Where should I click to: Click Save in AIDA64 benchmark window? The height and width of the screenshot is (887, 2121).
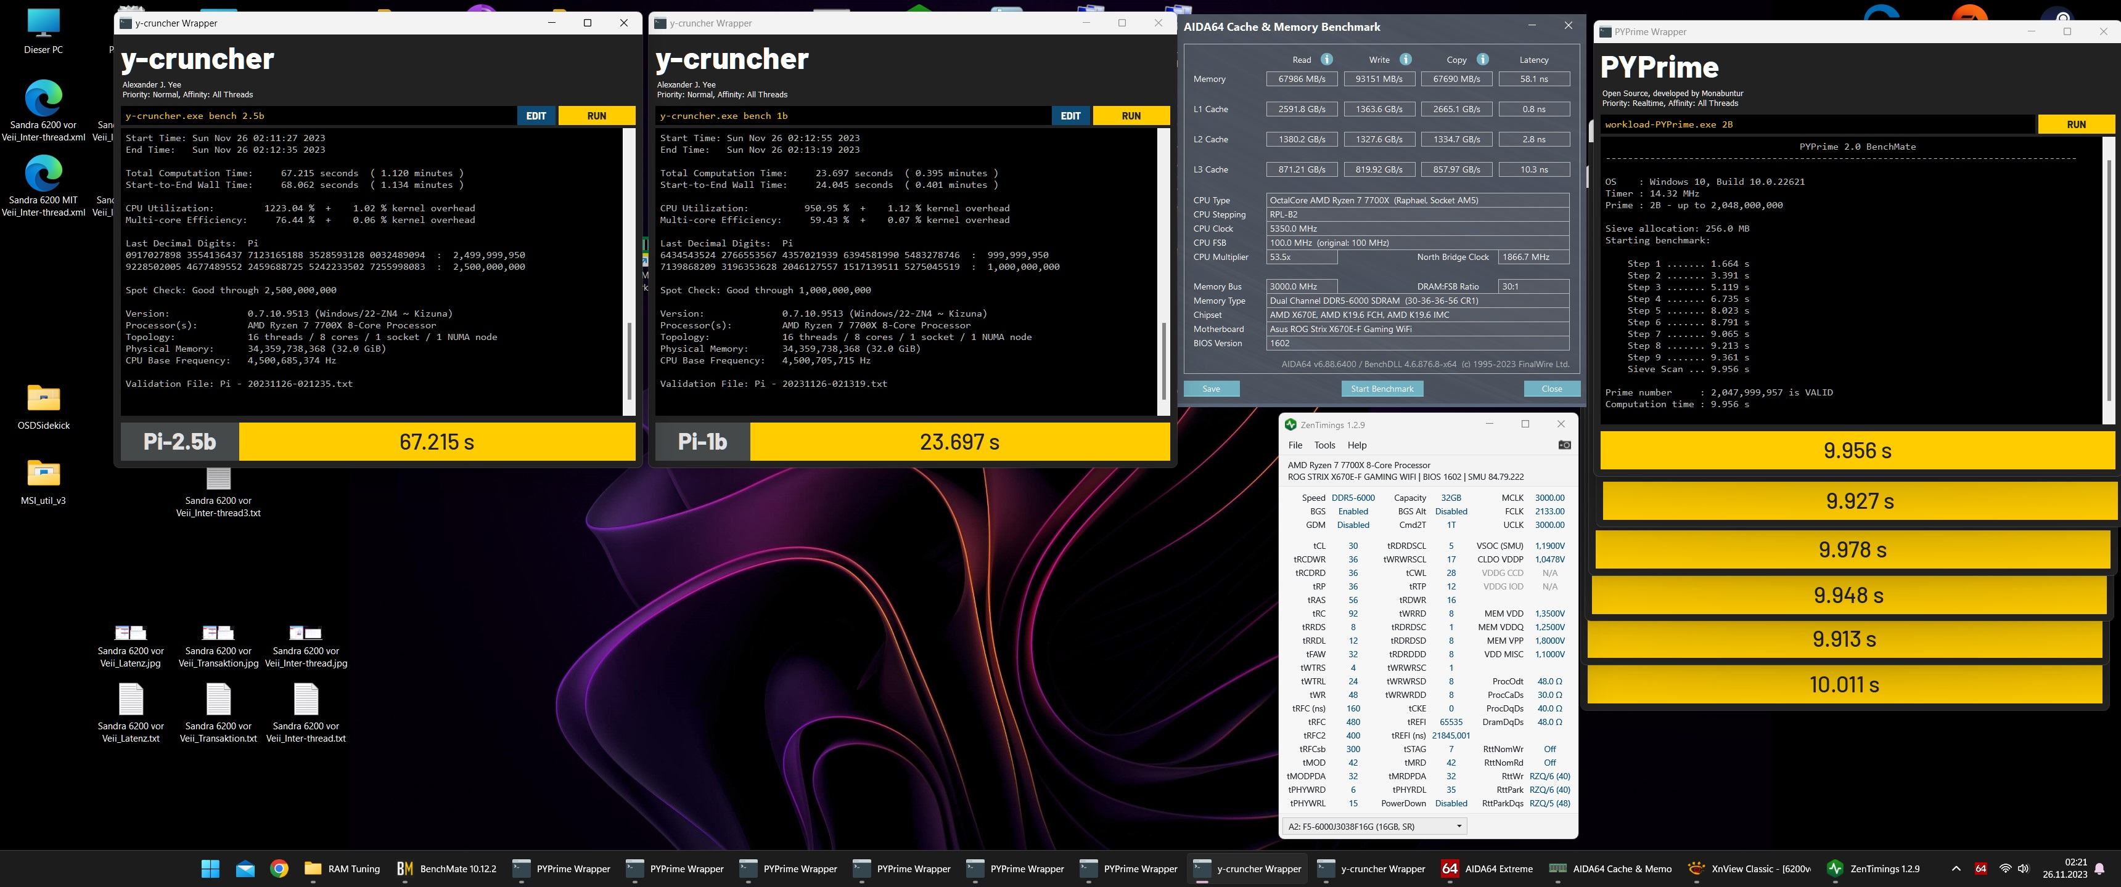coord(1211,389)
